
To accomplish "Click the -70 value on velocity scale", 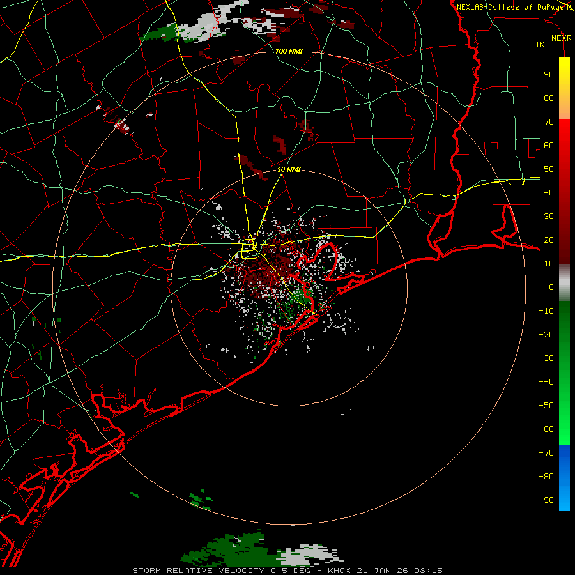I will tap(546, 453).
